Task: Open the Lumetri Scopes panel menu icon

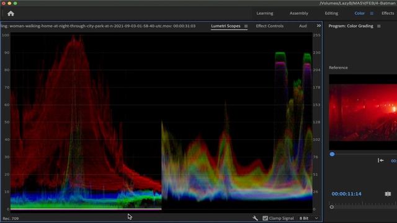Action: tap(246, 26)
